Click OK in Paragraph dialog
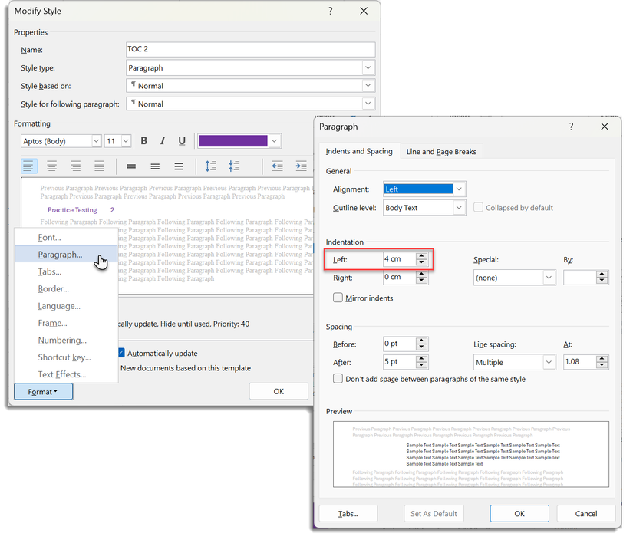 (x=519, y=513)
